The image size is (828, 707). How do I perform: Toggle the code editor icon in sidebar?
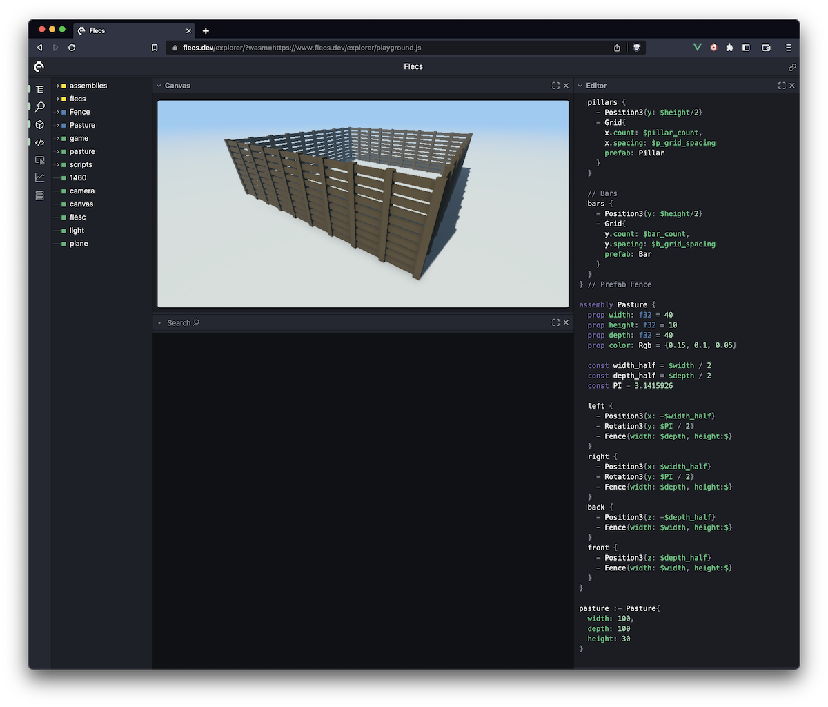click(x=40, y=142)
